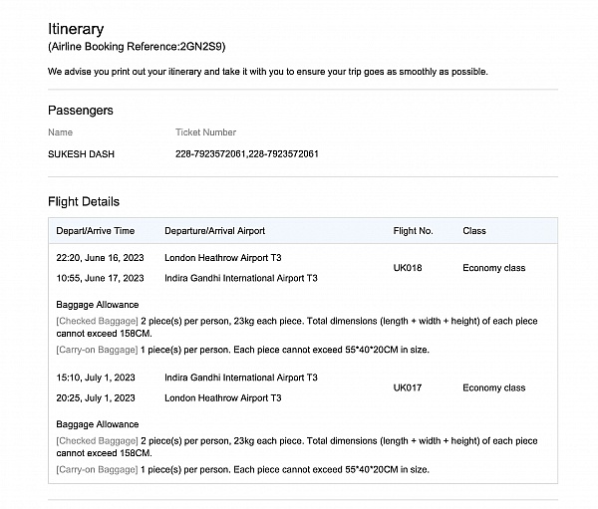Viewport: 598px width, 509px height.
Task: Click the Name column header
Action: tap(61, 132)
